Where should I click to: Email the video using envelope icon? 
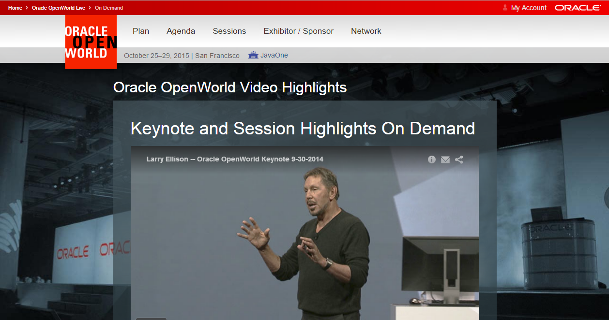[445, 160]
